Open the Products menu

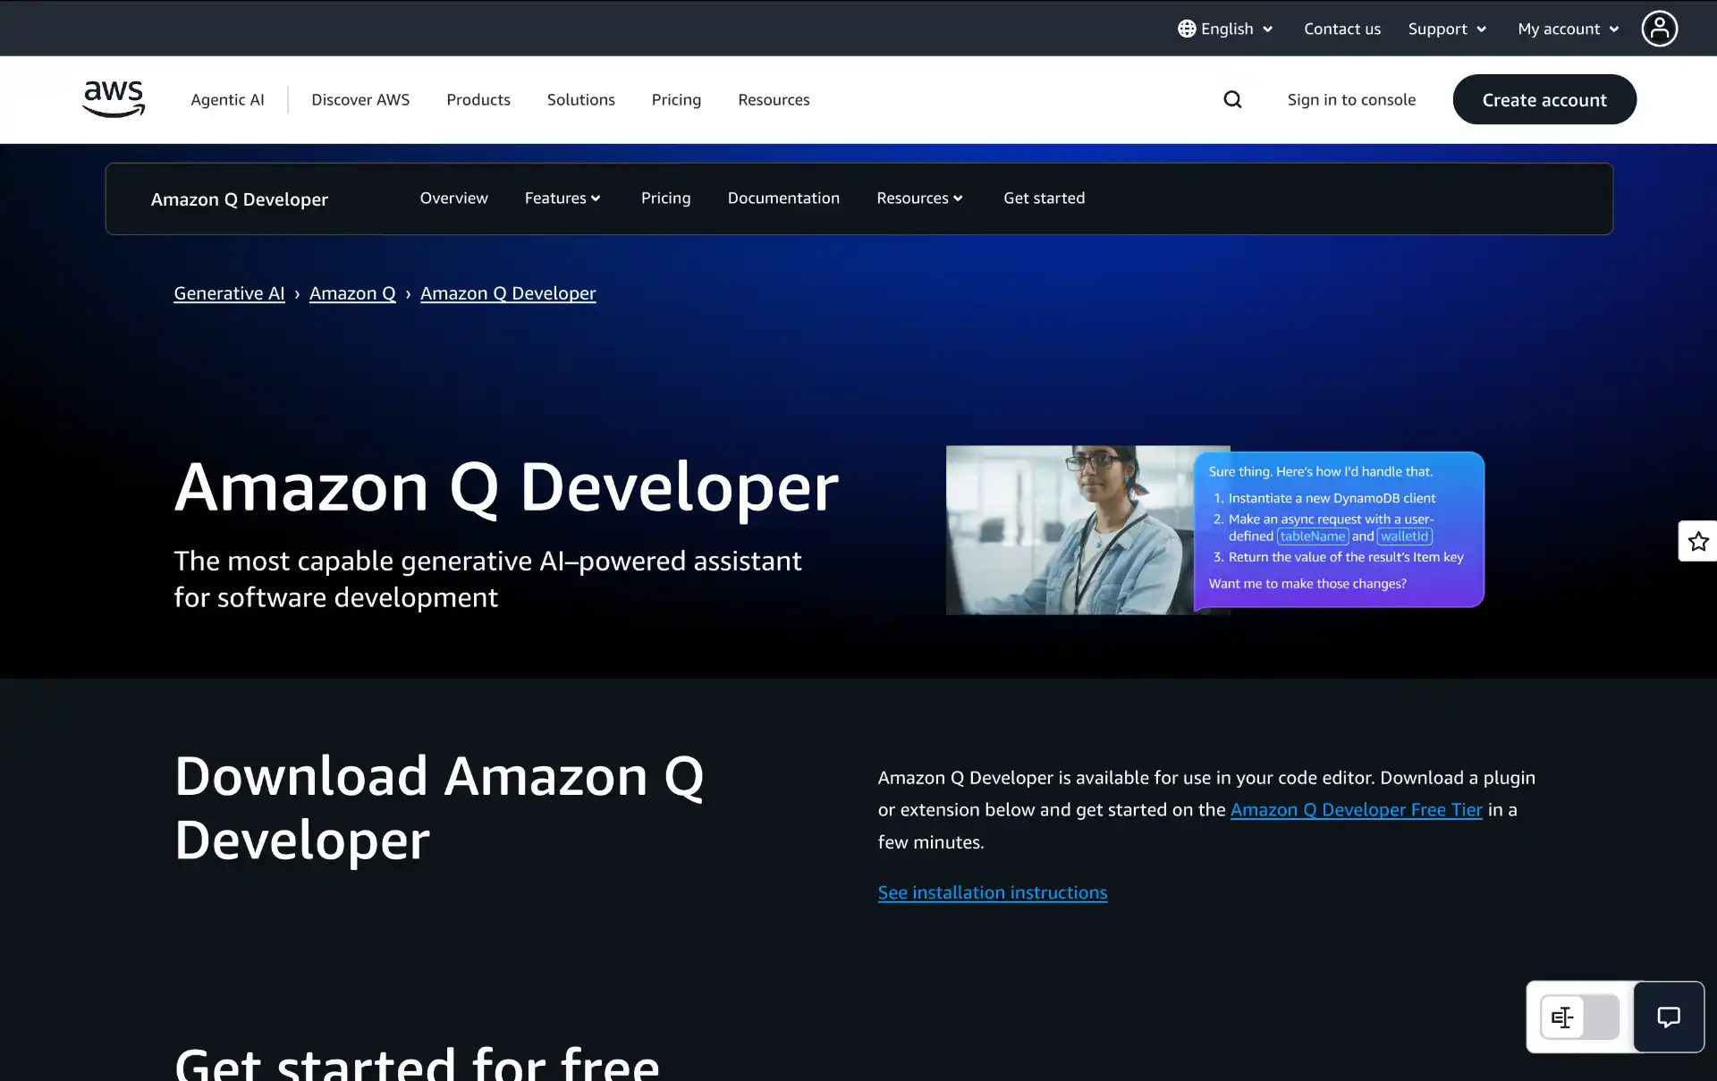click(478, 99)
